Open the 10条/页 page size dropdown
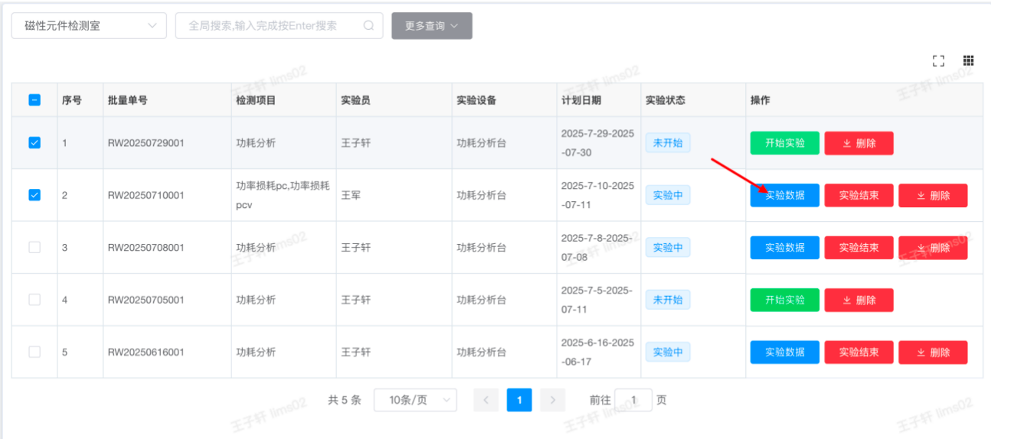 click(415, 400)
